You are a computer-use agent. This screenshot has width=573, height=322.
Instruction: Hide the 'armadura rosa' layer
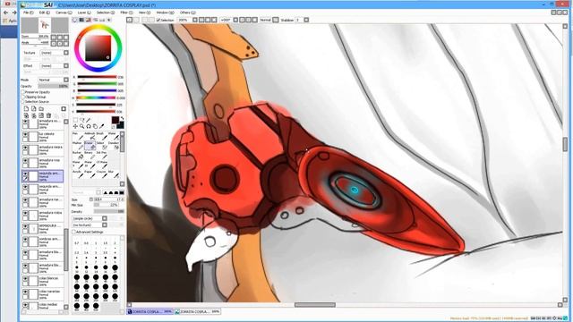pyautogui.click(x=25, y=161)
